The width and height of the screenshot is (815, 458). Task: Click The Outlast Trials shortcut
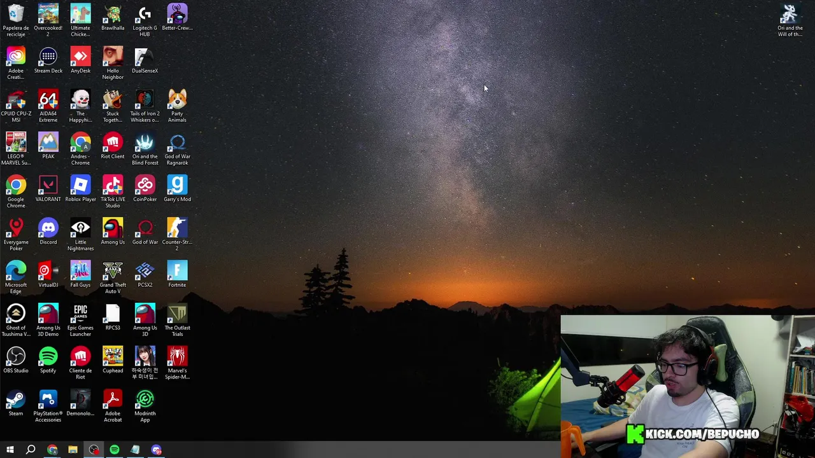click(177, 320)
